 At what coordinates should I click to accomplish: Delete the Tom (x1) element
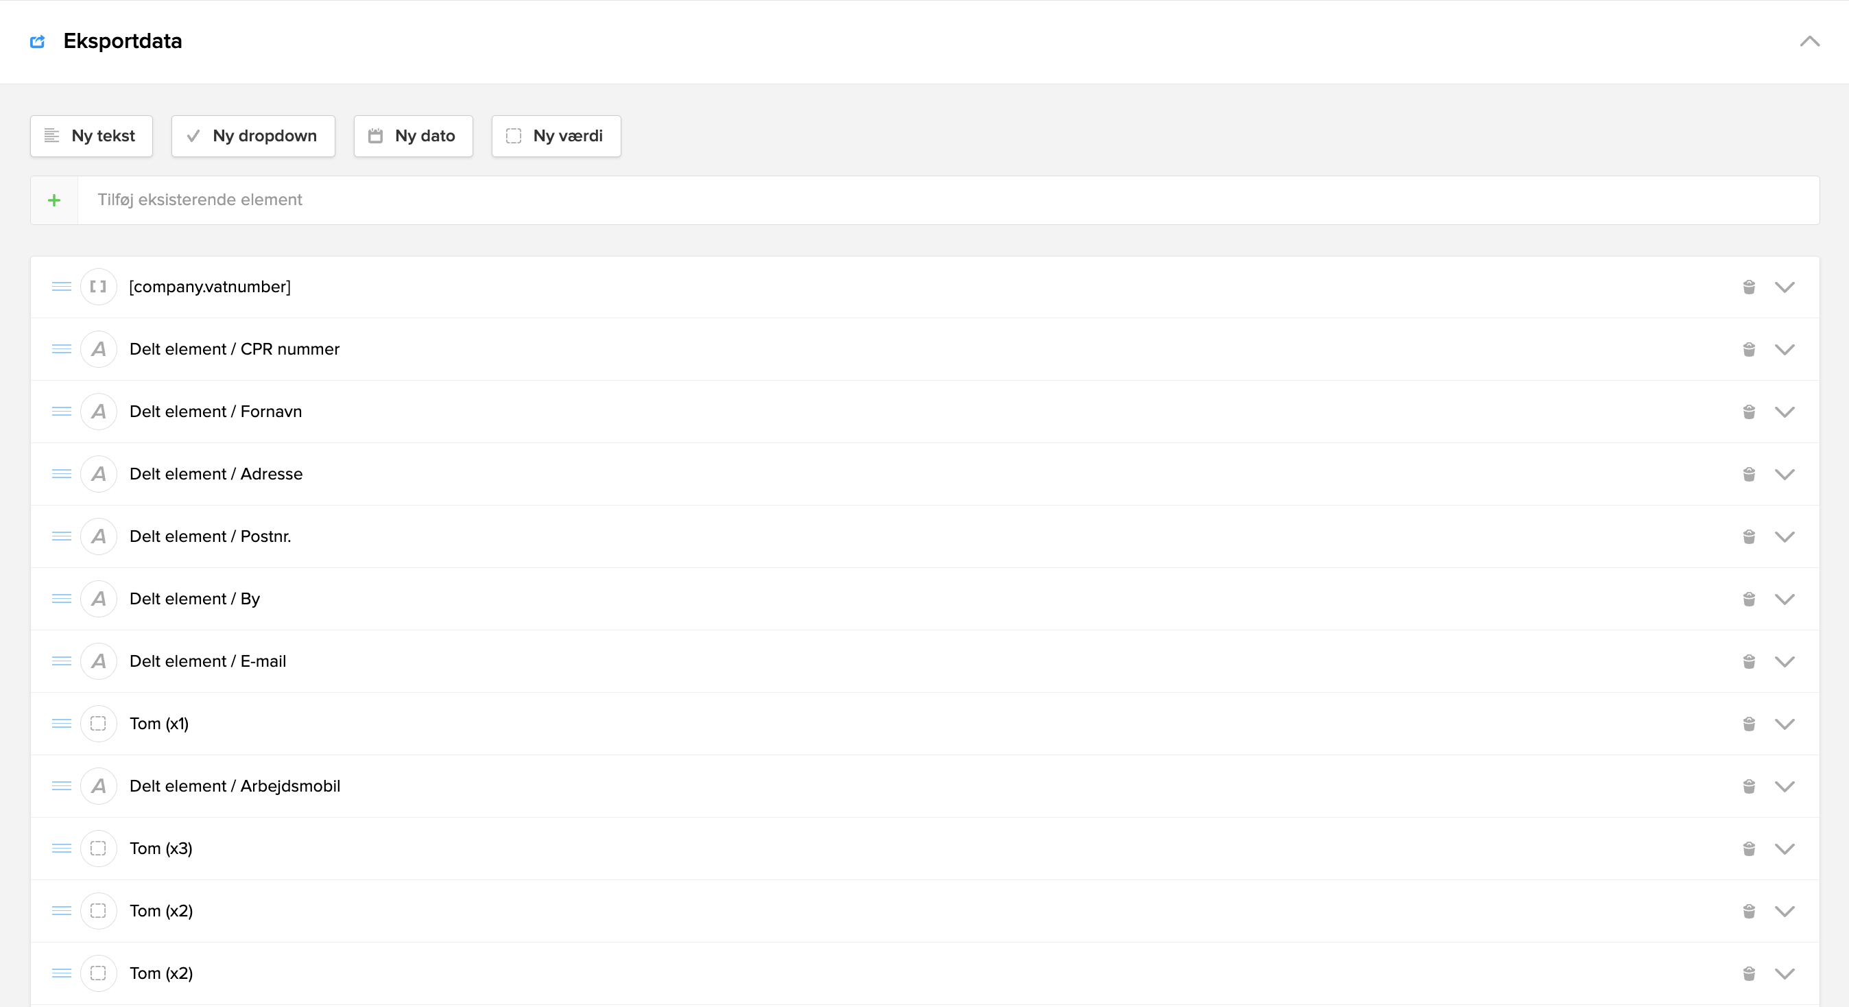tap(1748, 724)
